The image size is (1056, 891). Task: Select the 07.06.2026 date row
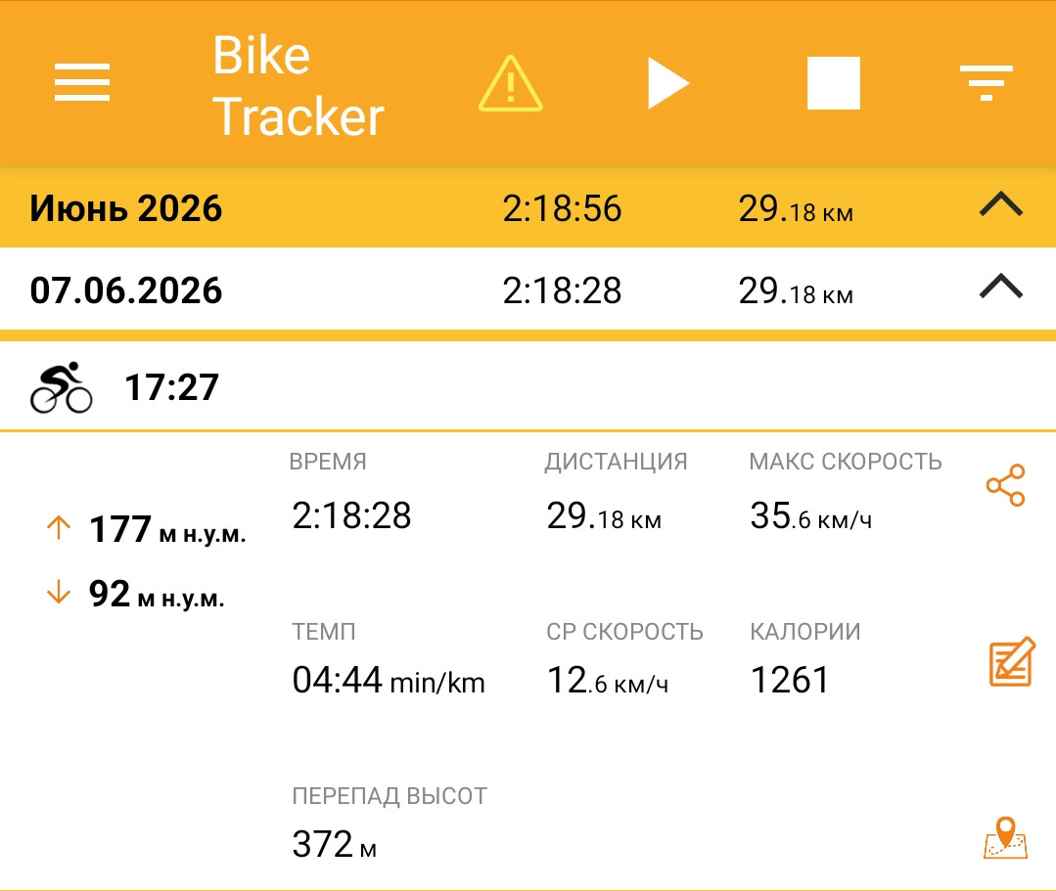528,290
